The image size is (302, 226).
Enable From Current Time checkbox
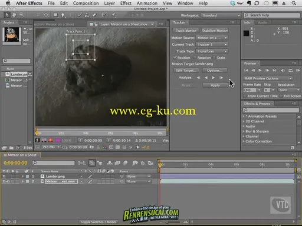pos(245,96)
